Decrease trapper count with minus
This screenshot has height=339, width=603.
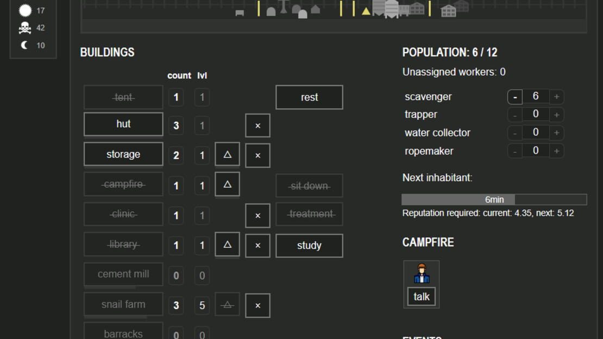[515, 115]
